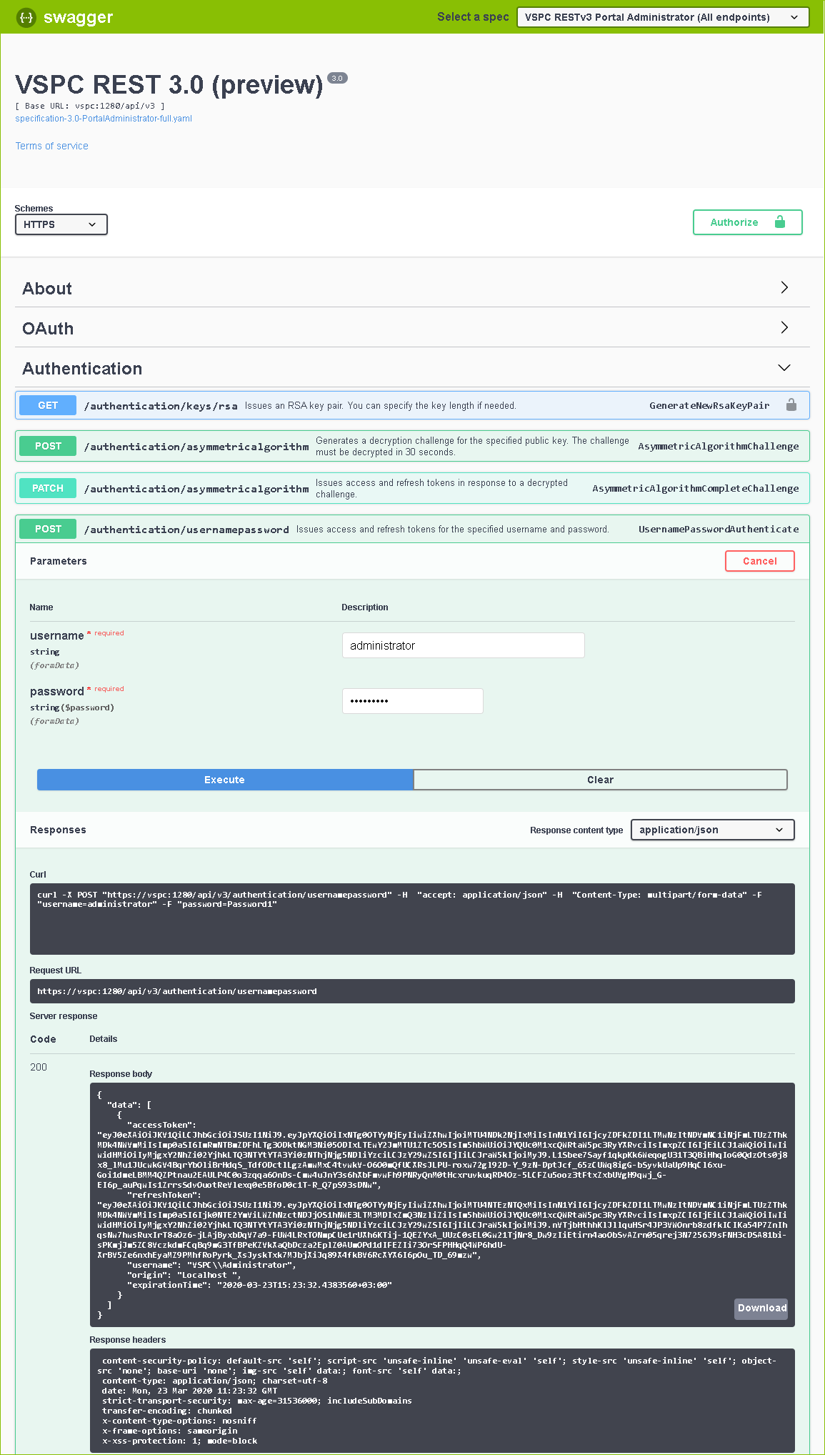Open the Terms of service link
This screenshot has height=1455, width=825.
point(52,146)
